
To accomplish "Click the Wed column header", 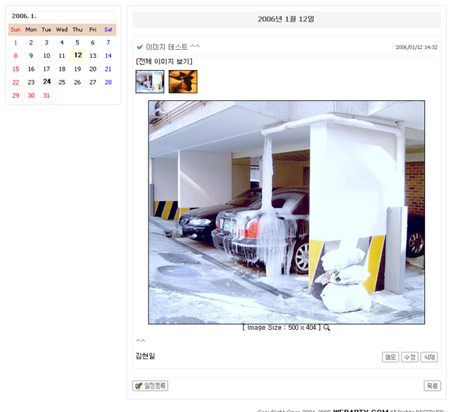I will (x=62, y=29).
